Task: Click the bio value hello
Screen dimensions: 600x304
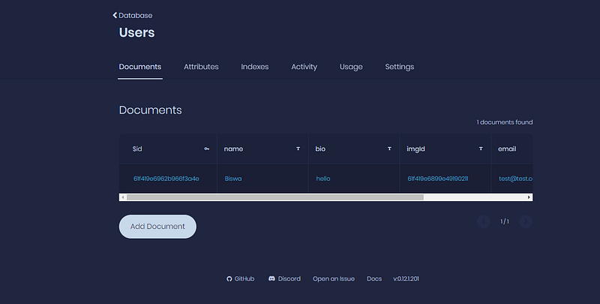Action: (323, 179)
